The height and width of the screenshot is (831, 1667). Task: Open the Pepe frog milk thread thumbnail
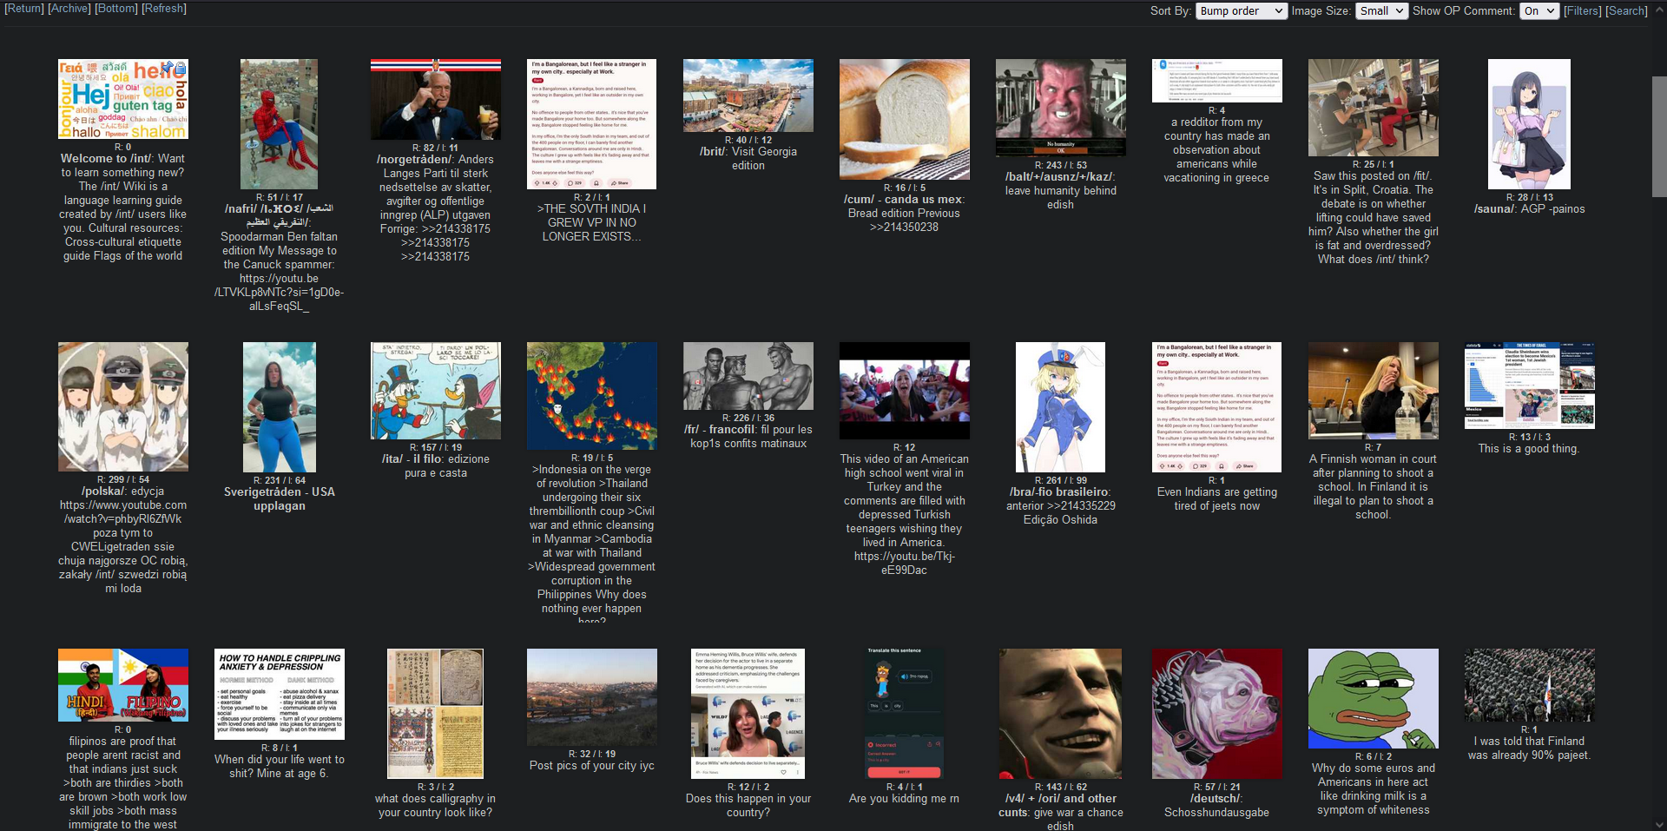pos(1373,698)
